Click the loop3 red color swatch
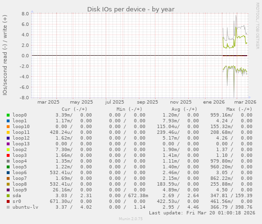Viewport: 262px width, 224px height. tap(8, 155)
